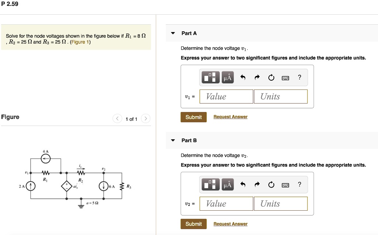The width and height of the screenshot is (378, 235).
Task: Click the exponent formatting icon in Part B
Action: 210,185
